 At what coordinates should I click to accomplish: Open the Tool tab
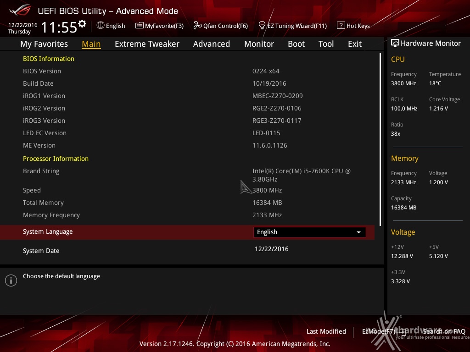(x=326, y=44)
